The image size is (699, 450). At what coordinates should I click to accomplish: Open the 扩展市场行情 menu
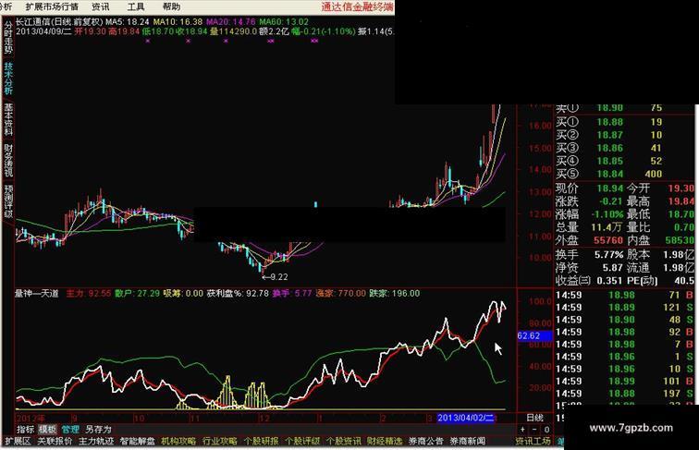click(x=52, y=6)
